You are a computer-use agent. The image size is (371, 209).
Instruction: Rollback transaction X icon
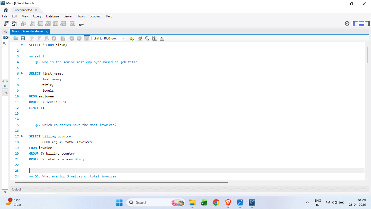pos(79,38)
